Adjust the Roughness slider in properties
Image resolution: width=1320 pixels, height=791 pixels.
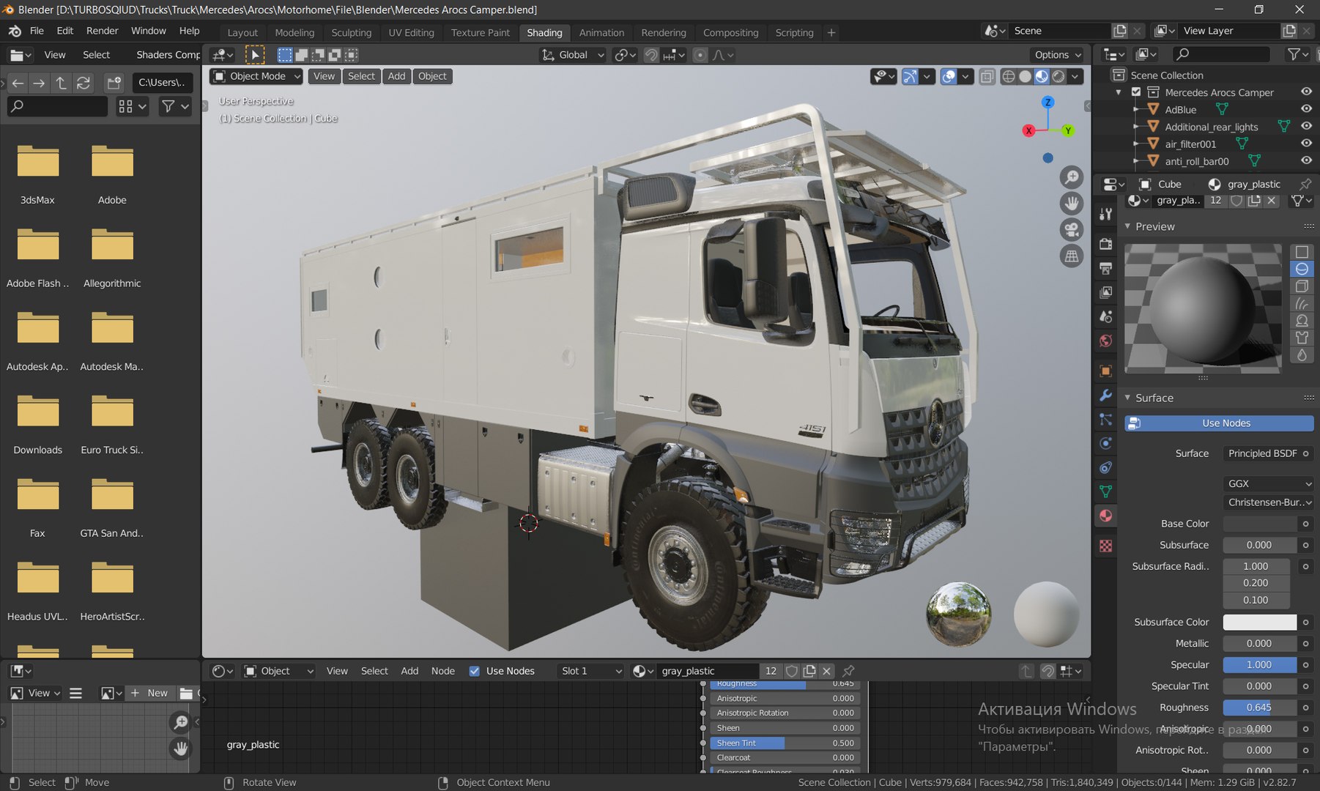click(1260, 708)
